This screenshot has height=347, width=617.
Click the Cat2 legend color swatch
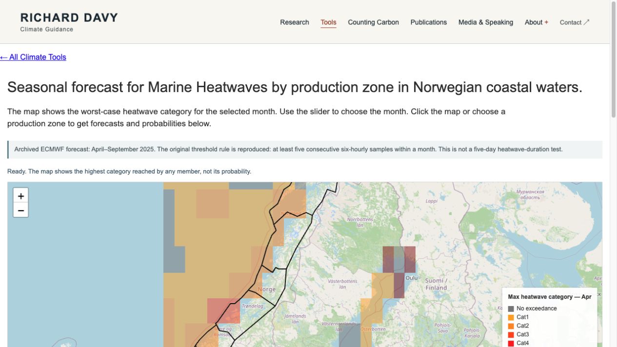coord(511,326)
